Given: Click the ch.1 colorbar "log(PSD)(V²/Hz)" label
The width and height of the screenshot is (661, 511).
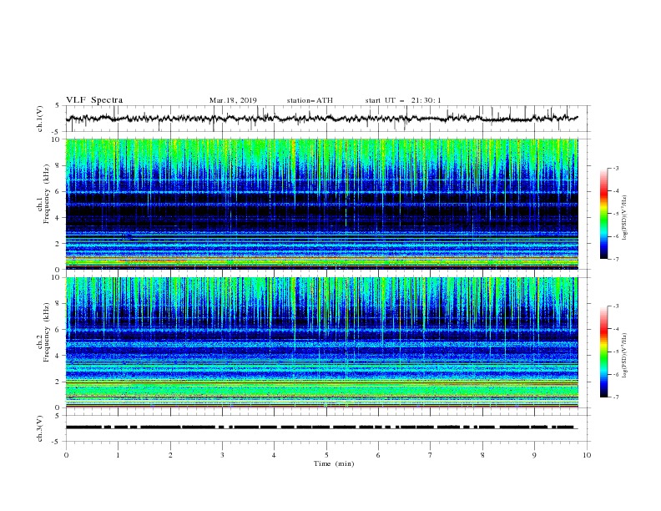Looking at the screenshot, I should tap(625, 218).
